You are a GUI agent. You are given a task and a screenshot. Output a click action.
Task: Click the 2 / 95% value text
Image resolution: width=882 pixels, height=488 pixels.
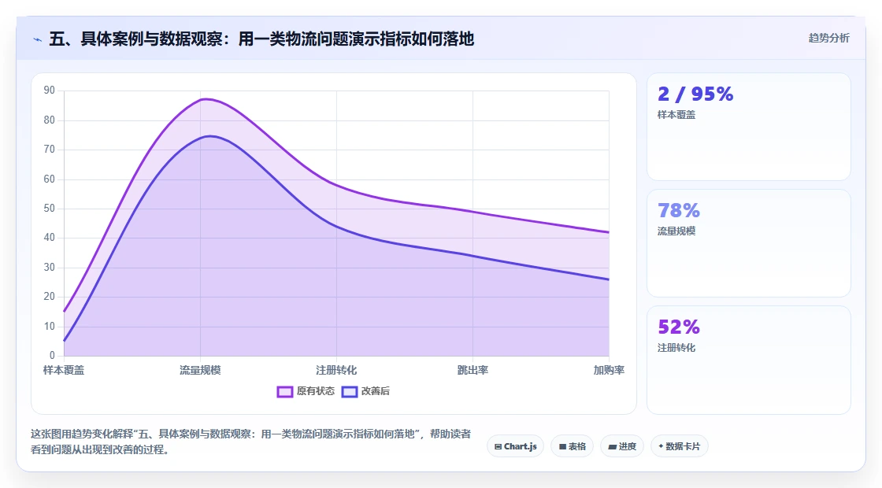click(x=695, y=94)
